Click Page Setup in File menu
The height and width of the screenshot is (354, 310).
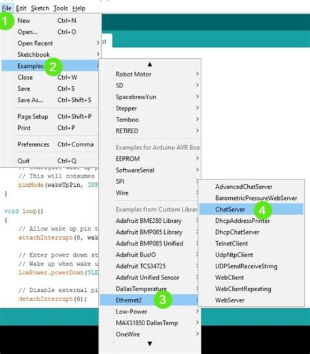pos(50,116)
